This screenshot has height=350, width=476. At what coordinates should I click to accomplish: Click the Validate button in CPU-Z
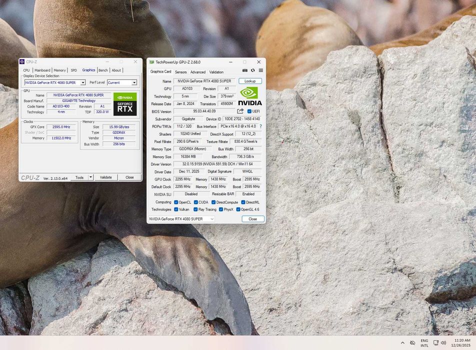pyautogui.click(x=106, y=177)
